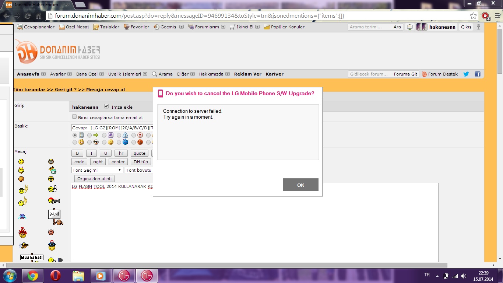Select the red question mark radio
This screenshot has height=283, width=503.
[134, 135]
